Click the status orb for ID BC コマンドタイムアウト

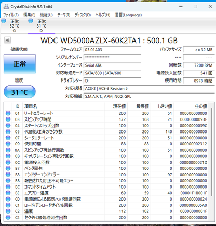tap(8, 187)
